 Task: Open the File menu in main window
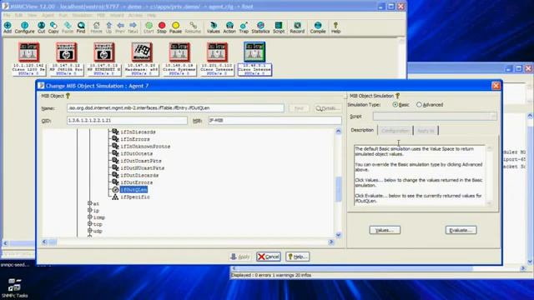(7, 15)
